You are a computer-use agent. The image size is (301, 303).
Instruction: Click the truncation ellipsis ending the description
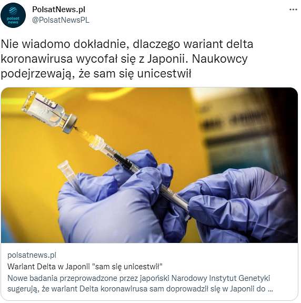tap(270, 289)
